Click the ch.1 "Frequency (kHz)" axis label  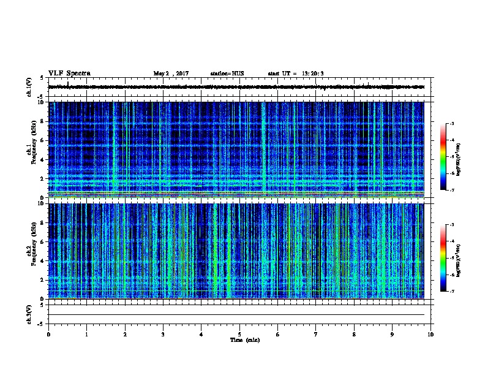coord(34,142)
